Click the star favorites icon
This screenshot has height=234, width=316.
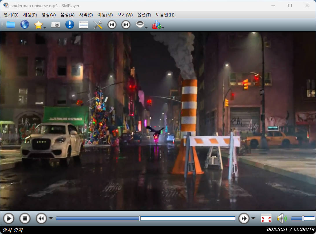(x=38, y=25)
